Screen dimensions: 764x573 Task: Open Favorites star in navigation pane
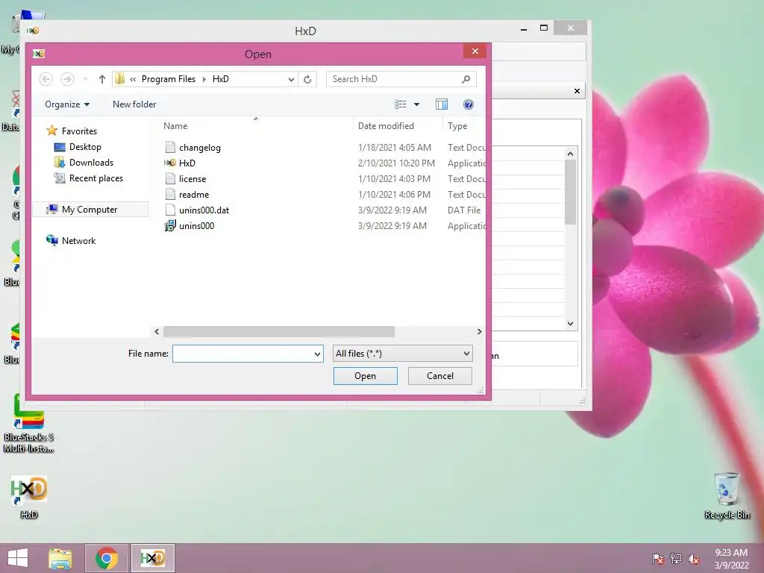point(52,131)
